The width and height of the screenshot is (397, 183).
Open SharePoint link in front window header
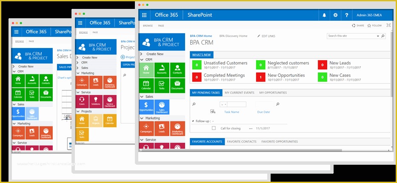200,15
